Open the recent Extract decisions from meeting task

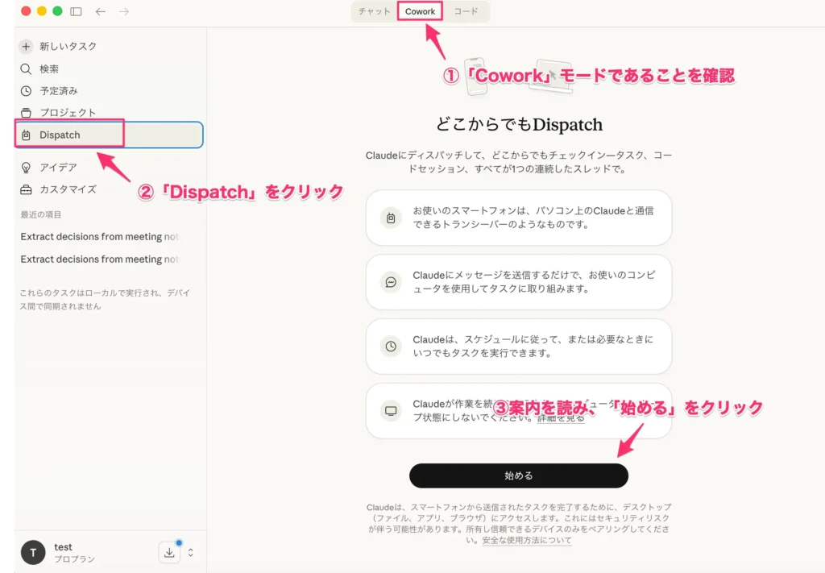tap(98, 236)
